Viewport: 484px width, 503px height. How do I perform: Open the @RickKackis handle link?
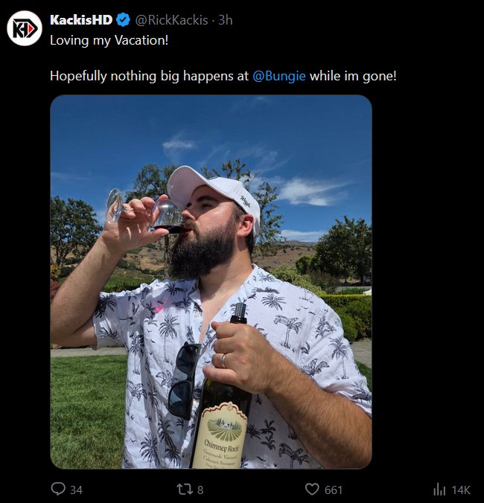[171, 20]
